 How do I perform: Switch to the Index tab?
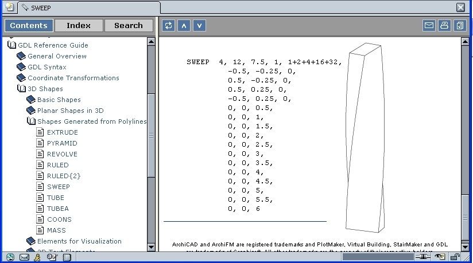coord(79,26)
